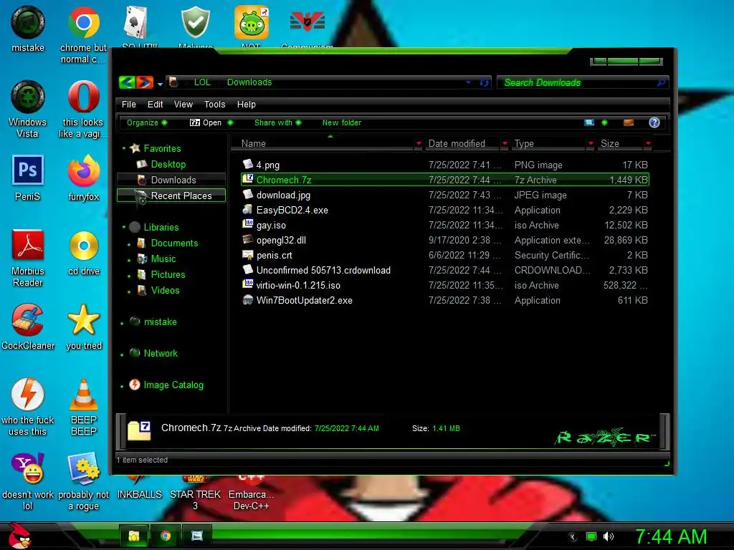734x550 pixels.
Task: Click the Downloads segment in the address bar
Action: pos(249,82)
